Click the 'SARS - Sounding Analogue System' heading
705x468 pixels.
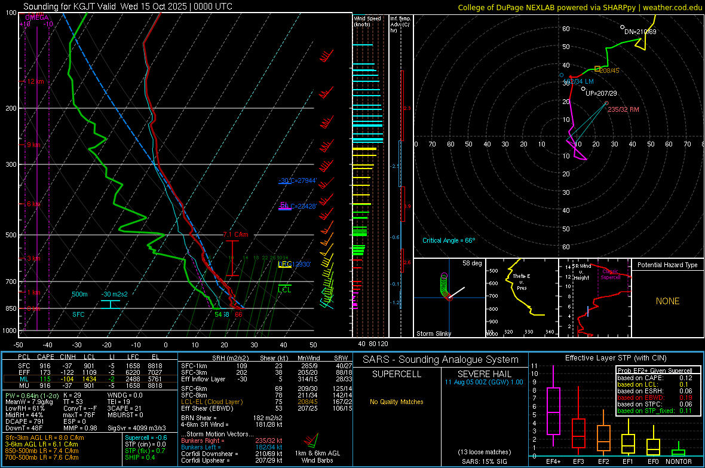coord(440,359)
